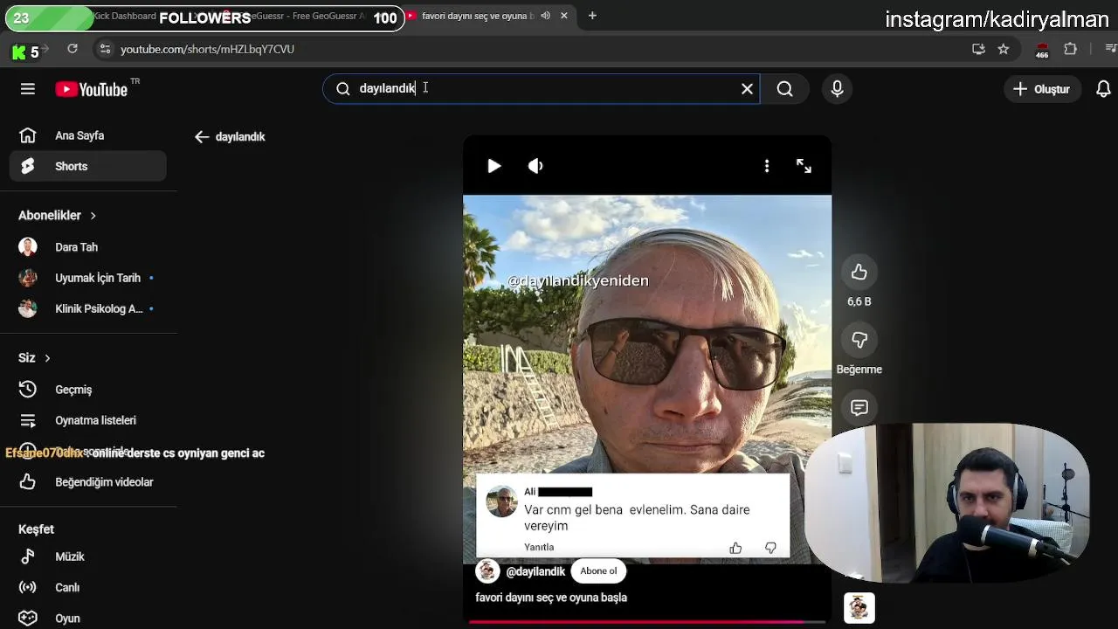Viewport: 1118px width, 629px height.
Task: Open Geçmiş watch history
Action: [x=88, y=390]
